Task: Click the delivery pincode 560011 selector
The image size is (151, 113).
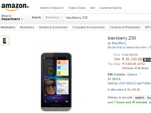Action: [142, 98]
